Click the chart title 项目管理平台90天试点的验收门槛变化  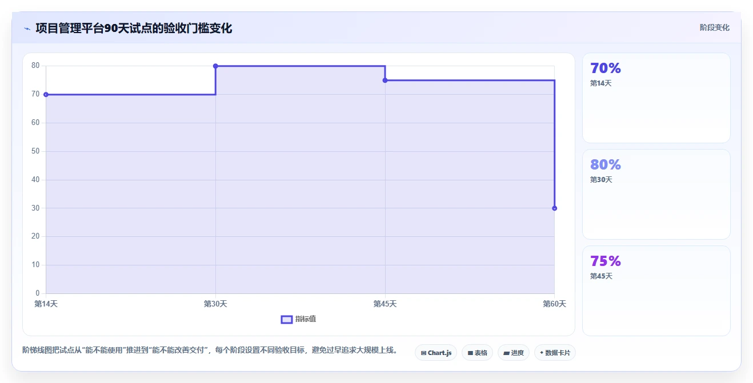(x=134, y=28)
